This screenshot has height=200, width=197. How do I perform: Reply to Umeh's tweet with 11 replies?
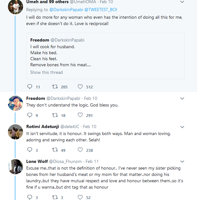[x=30, y=87]
